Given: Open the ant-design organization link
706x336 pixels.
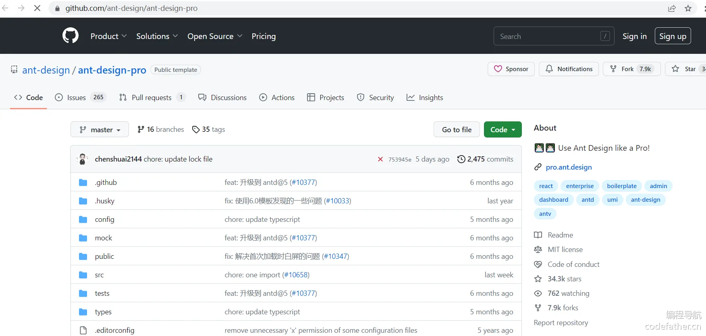Looking at the screenshot, I should click(x=46, y=70).
